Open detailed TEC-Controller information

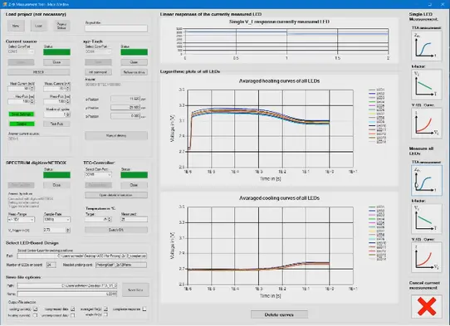(116, 195)
